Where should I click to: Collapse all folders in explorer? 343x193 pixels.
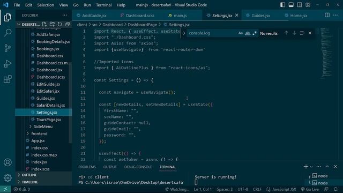tap(68, 24)
